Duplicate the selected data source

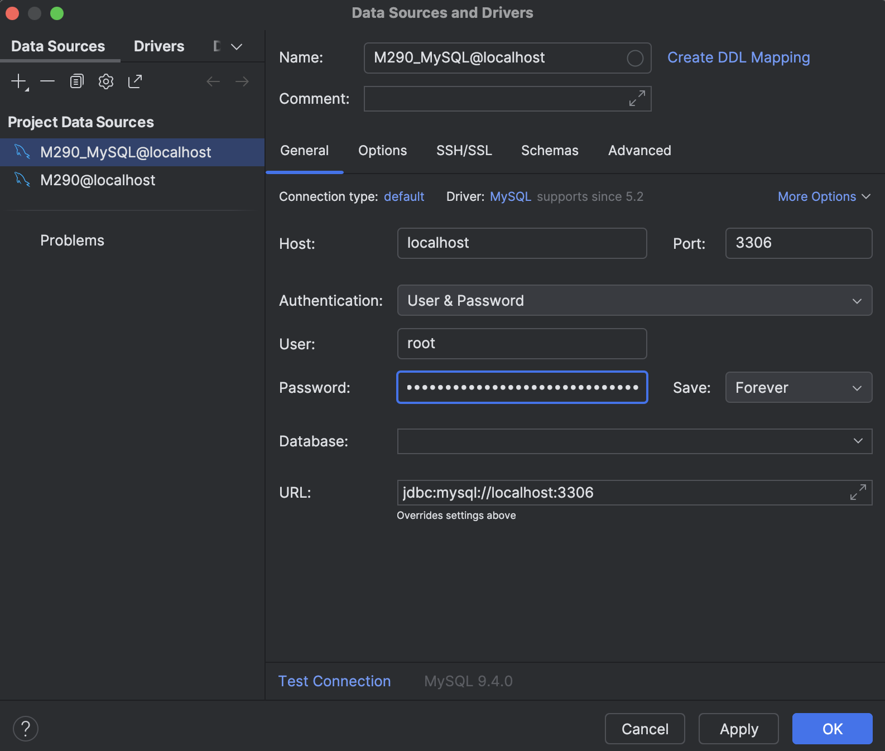[x=76, y=81]
